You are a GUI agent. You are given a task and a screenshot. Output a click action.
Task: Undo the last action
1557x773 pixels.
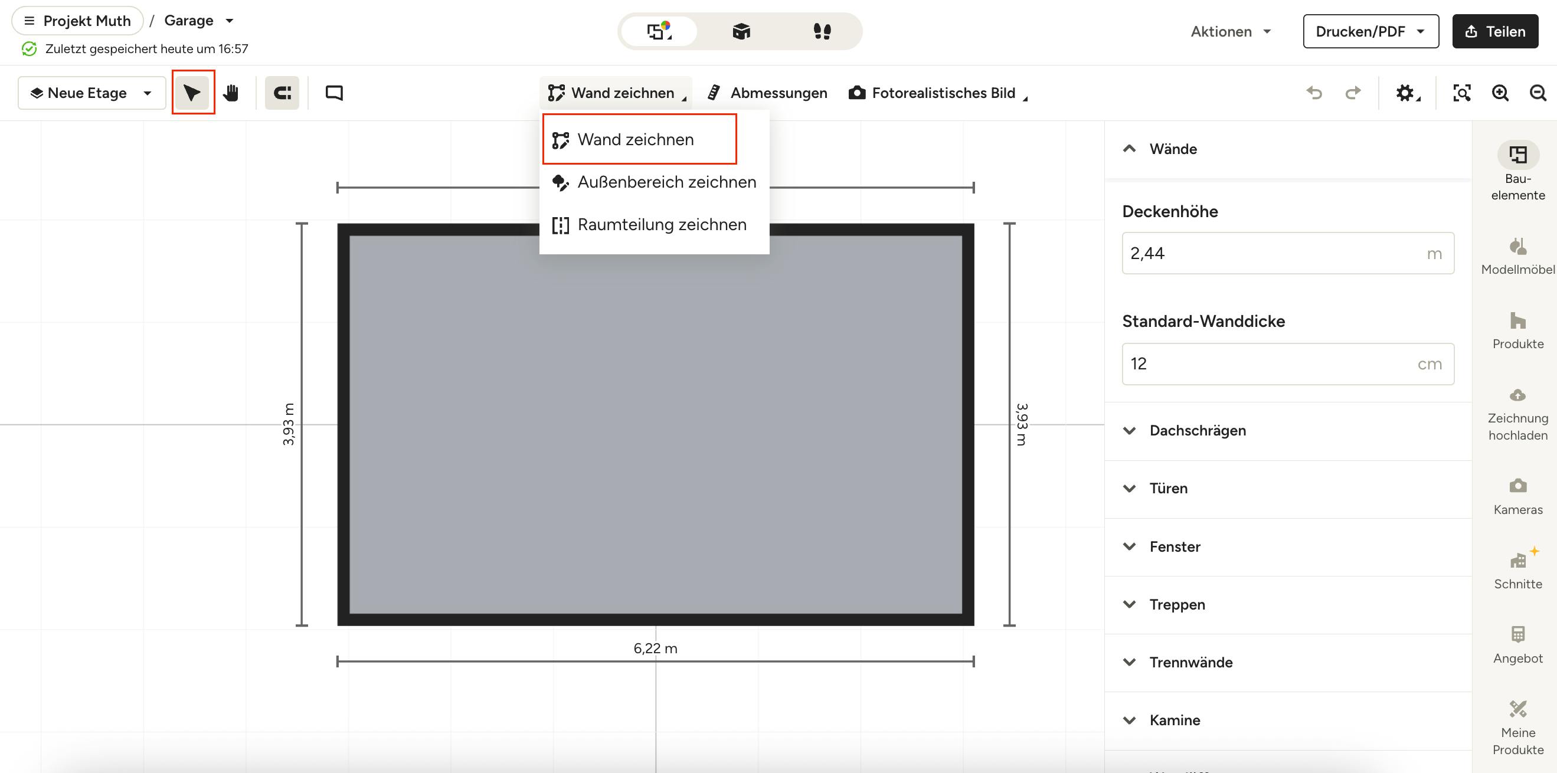pos(1314,93)
